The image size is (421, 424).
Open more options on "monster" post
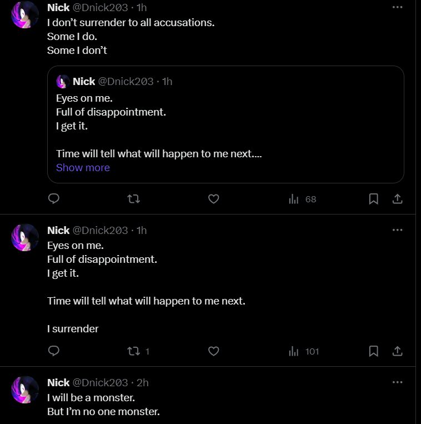[397, 382]
